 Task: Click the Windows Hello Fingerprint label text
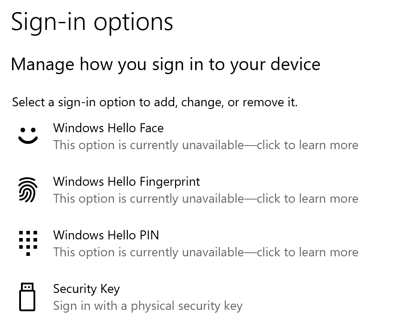(x=126, y=182)
